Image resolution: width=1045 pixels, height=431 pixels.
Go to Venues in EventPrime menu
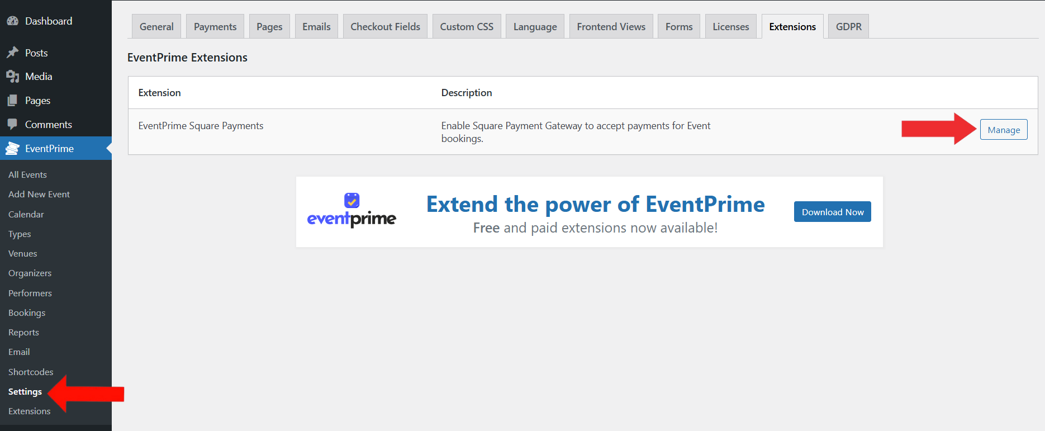click(x=23, y=254)
